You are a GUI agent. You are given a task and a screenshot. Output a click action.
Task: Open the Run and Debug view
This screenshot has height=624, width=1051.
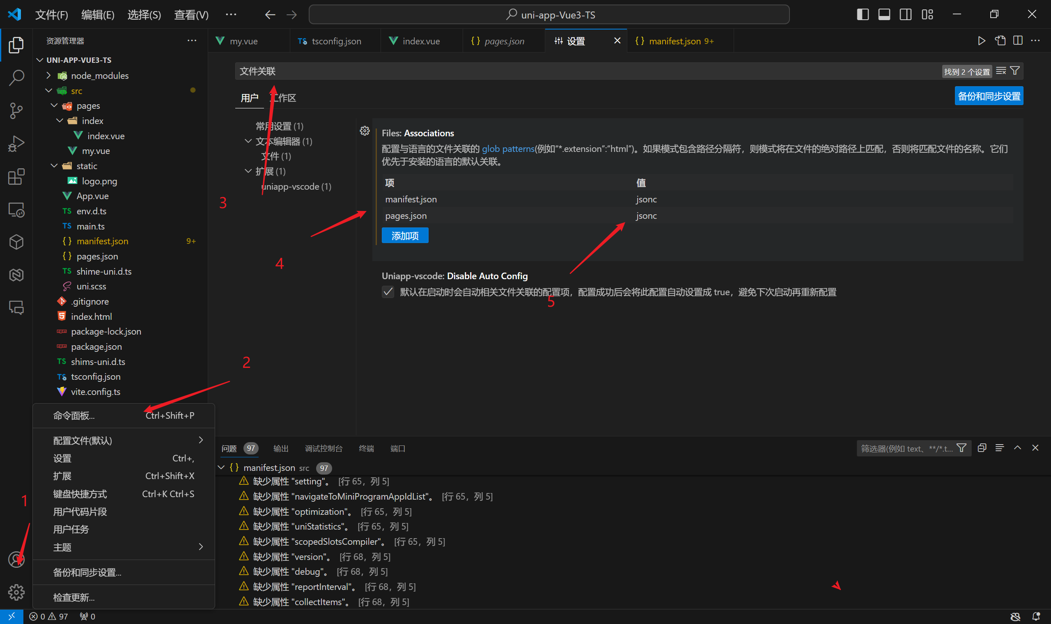click(16, 143)
